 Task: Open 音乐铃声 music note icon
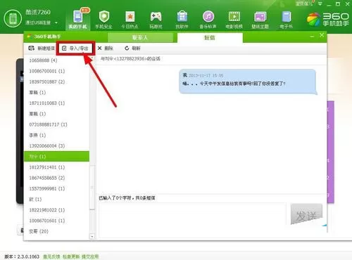[x=208, y=17]
